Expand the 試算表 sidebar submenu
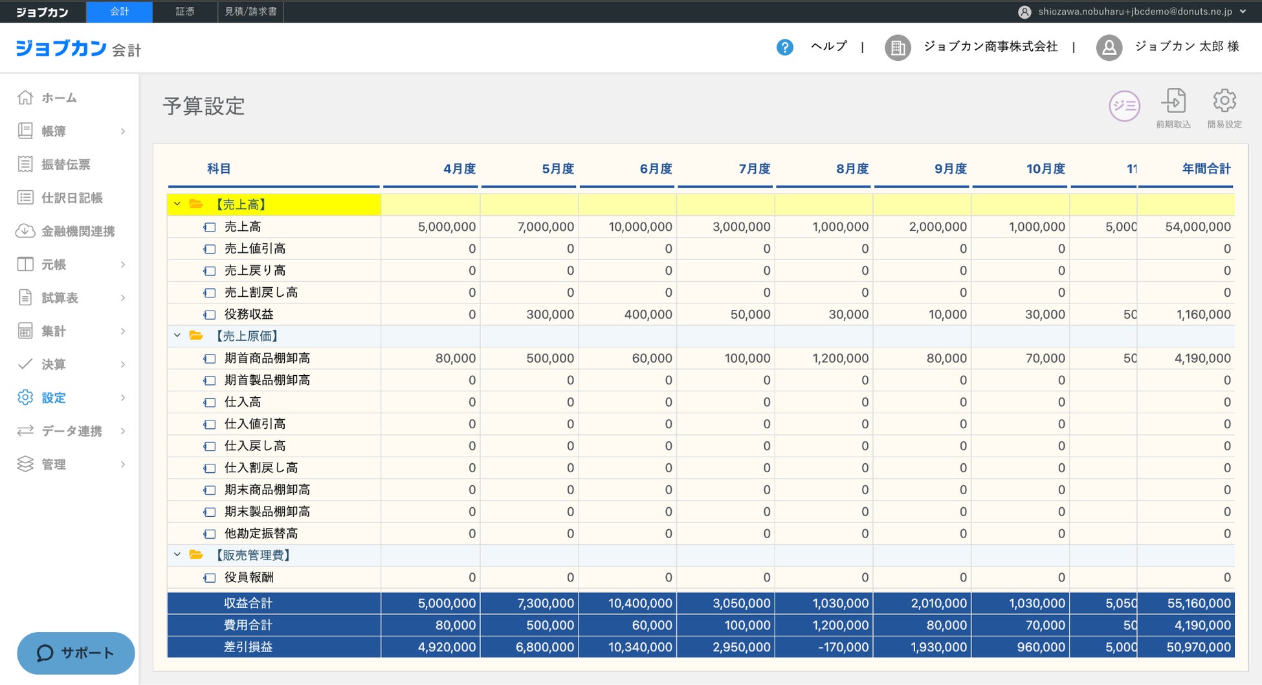Viewport: 1262px width, 685px height. pyautogui.click(x=122, y=298)
